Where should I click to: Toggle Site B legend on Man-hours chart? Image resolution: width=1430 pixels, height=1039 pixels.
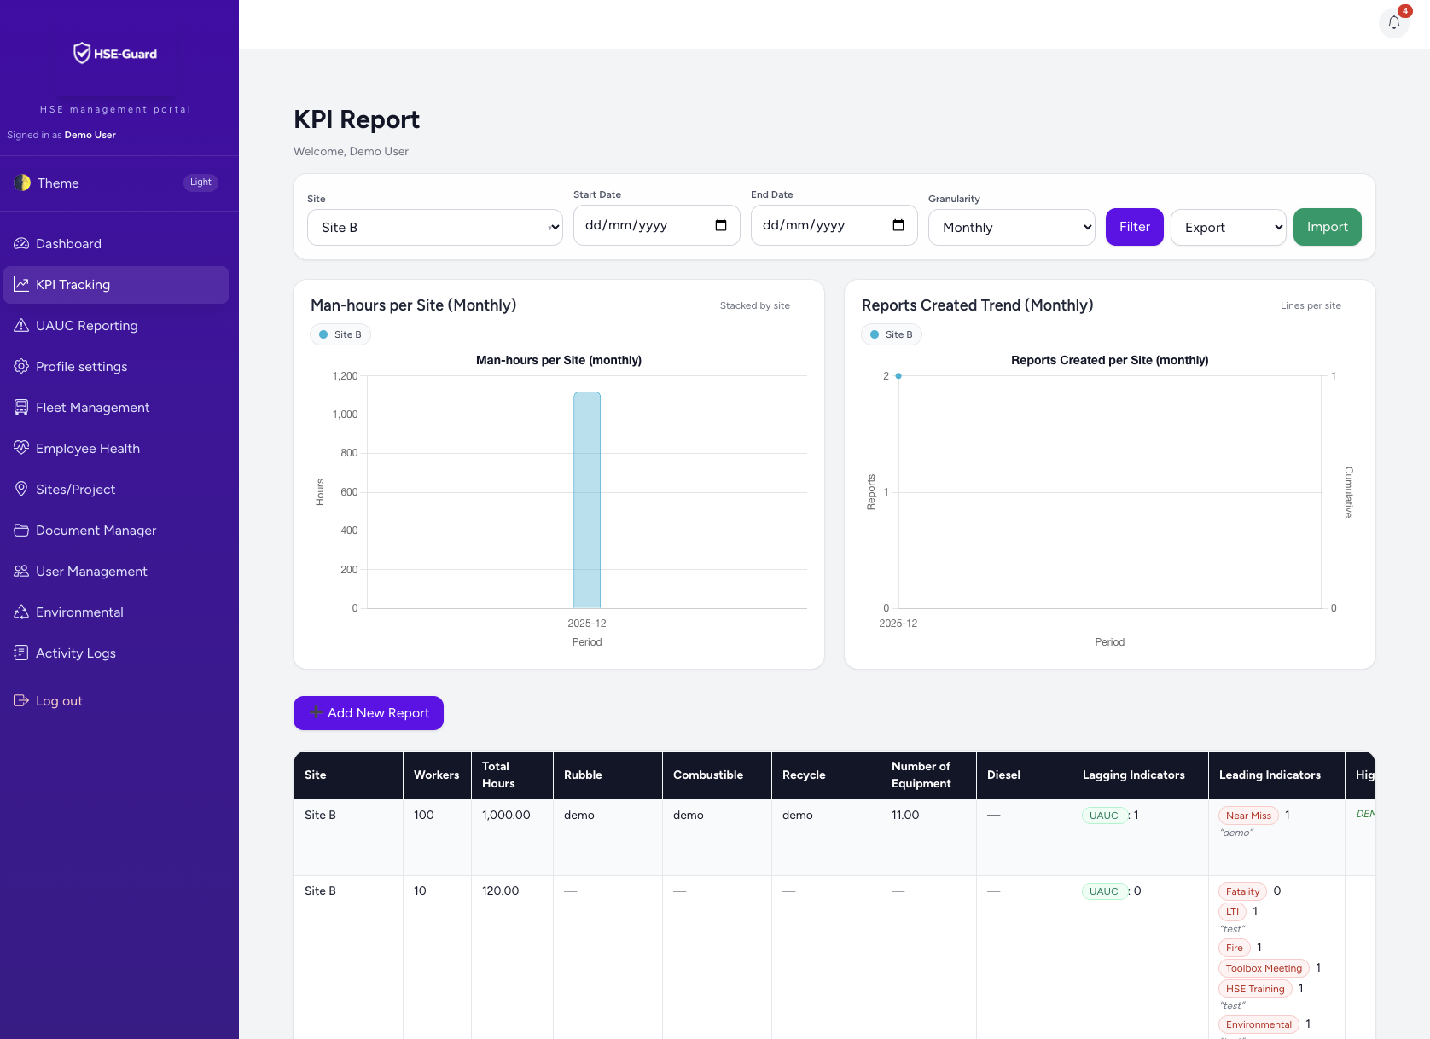pyautogui.click(x=340, y=334)
